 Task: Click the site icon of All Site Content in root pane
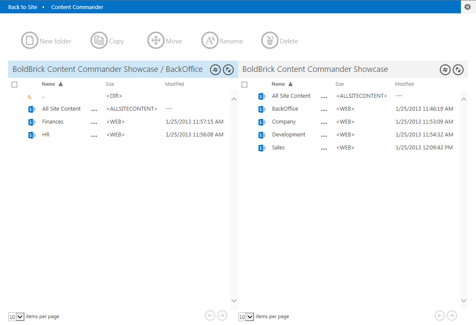click(261, 96)
